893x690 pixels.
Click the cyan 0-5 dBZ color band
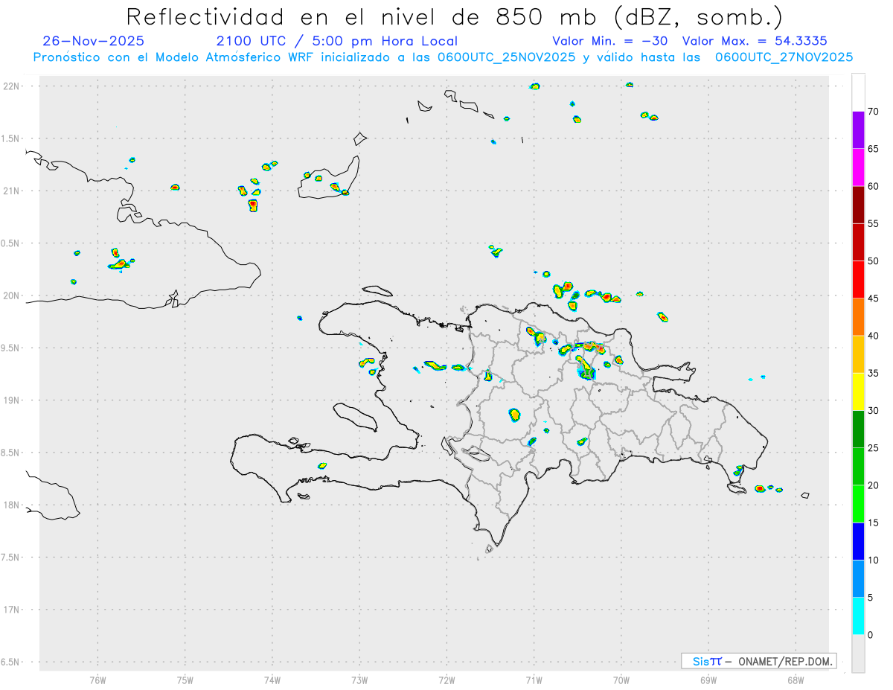click(858, 616)
